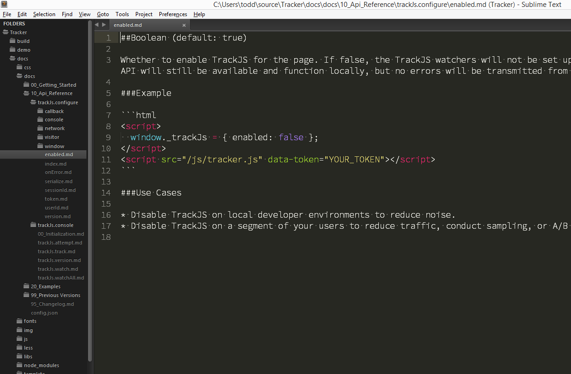The width and height of the screenshot is (571, 374).
Task: Click the sidebar vertical scrollbar
Action: point(90,191)
